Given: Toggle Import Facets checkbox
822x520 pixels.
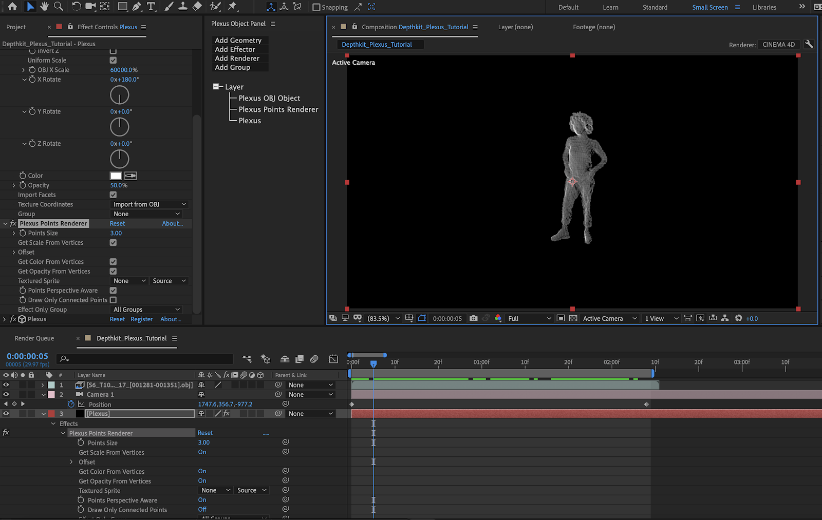Looking at the screenshot, I should 113,195.
